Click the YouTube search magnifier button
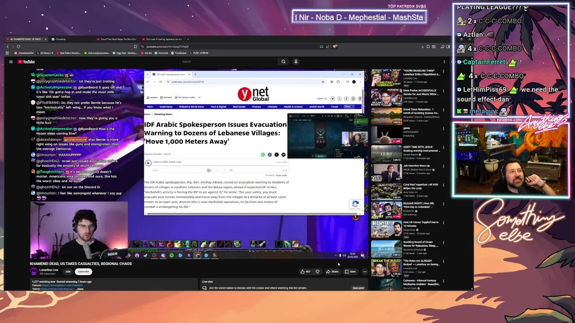 [x=283, y=62]
